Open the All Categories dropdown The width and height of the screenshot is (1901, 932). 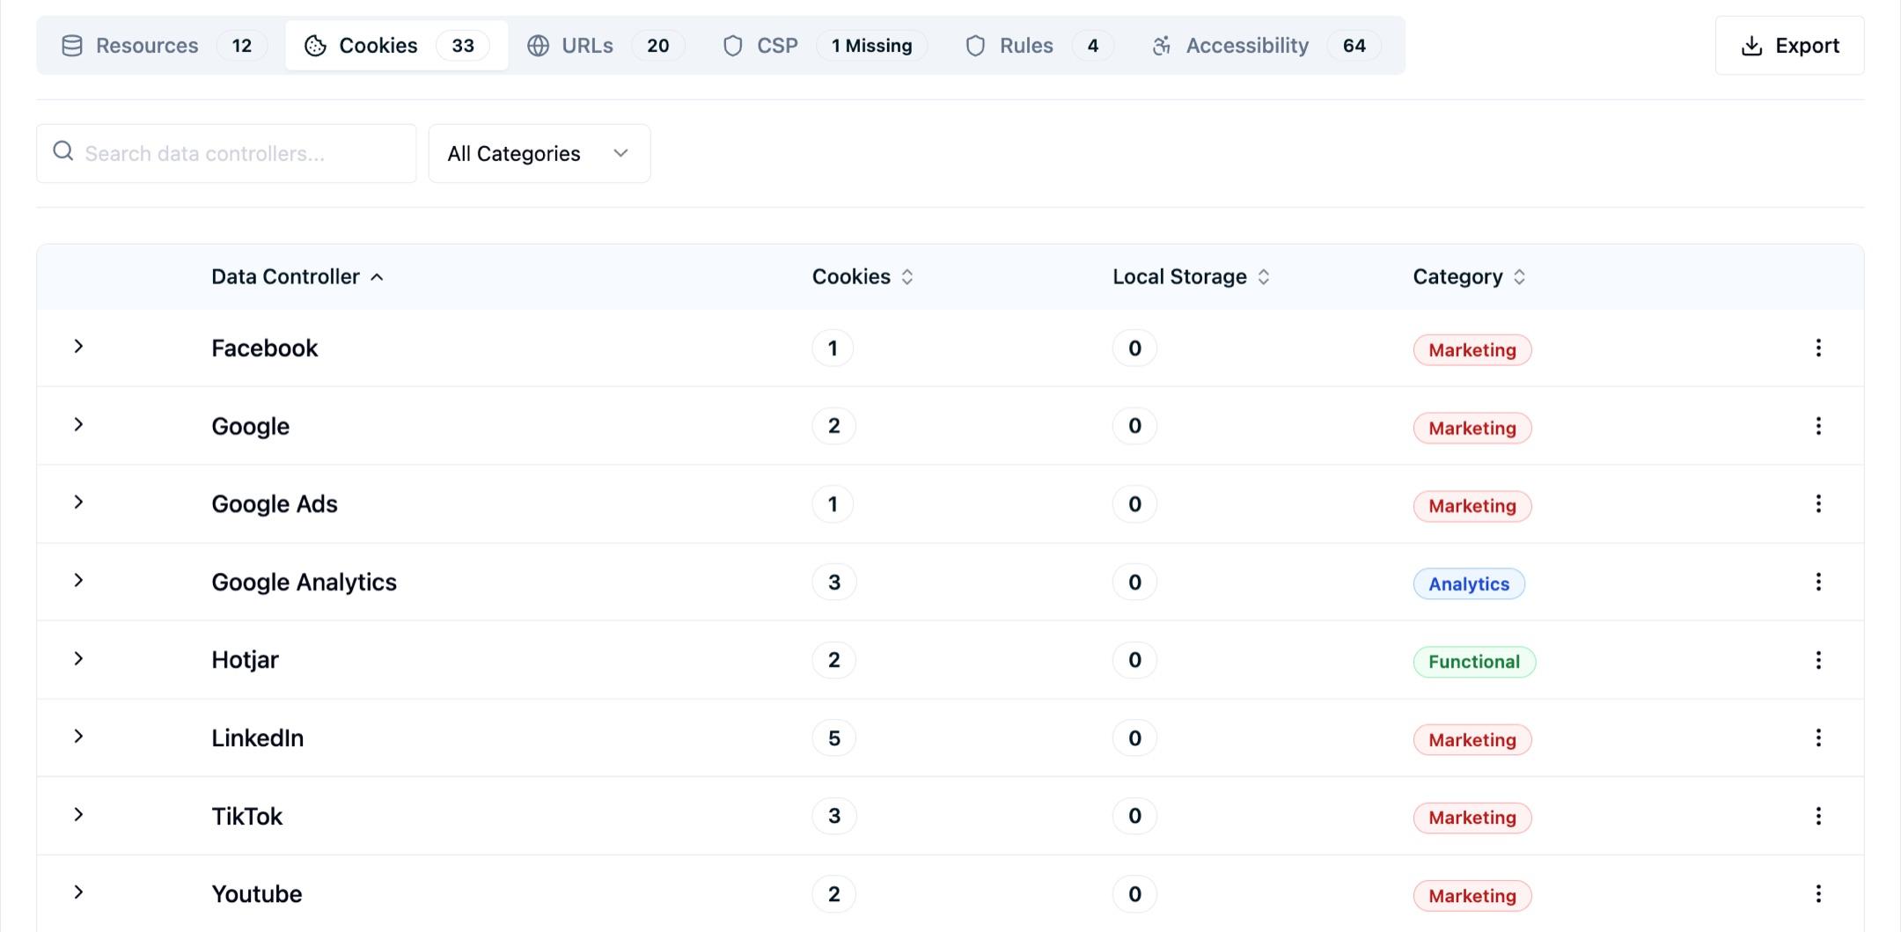(539, 153)
